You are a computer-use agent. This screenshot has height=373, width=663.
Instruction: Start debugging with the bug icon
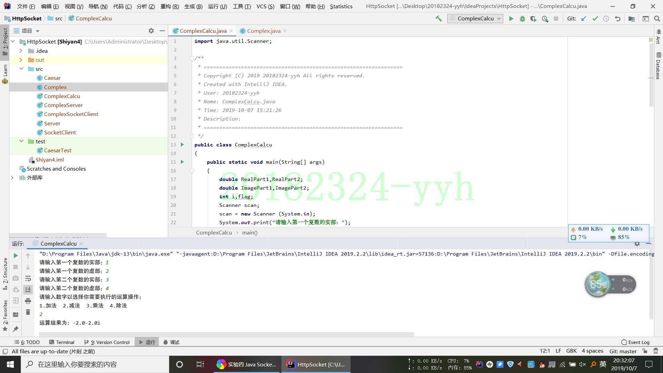point(522,19)
